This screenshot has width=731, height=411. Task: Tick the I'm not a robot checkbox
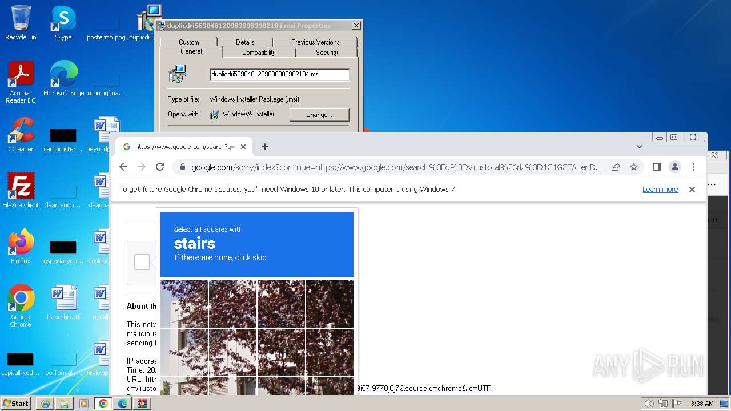(142, 262)
